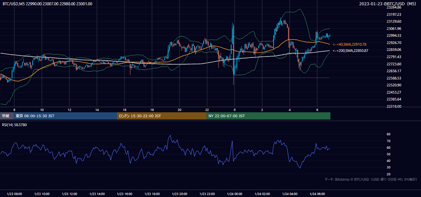
Task: Click hour label 18 under the price chart
Action: 152,110
